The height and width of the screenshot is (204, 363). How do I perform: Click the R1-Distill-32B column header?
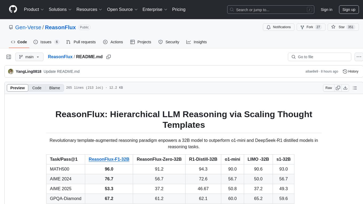click(203, 159)
